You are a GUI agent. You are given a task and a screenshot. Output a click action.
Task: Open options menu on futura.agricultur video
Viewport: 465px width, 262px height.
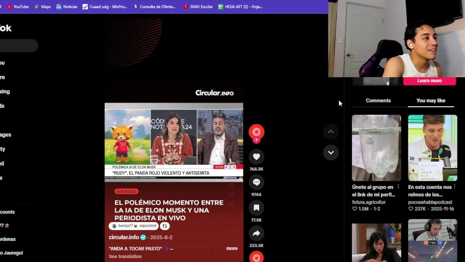pos(398,187)
